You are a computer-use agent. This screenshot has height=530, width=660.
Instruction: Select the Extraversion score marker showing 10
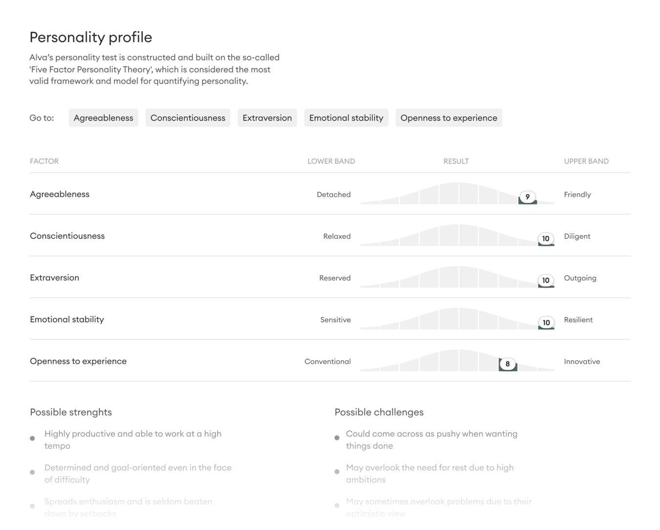[x=546, y=280]
